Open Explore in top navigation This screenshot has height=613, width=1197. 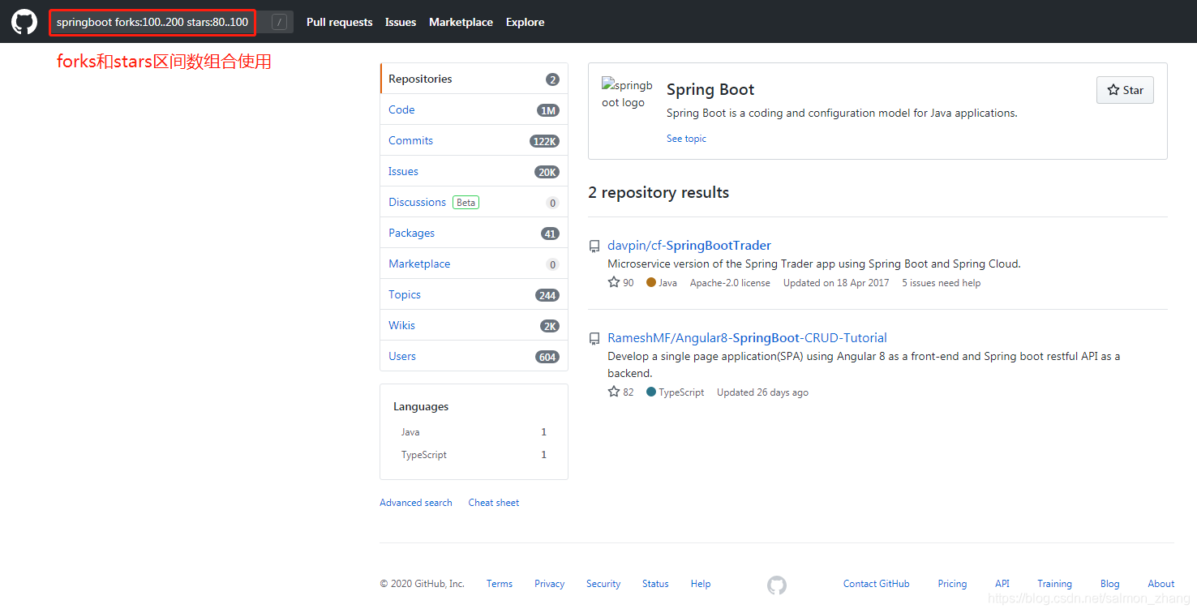(x=525, y=23)
